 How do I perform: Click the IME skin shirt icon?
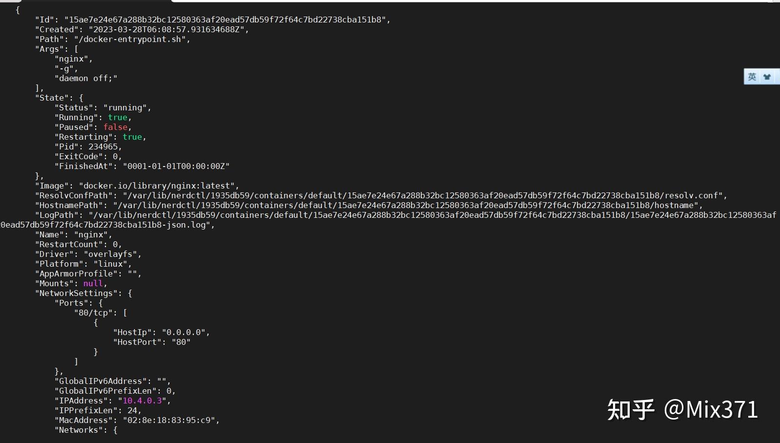(767, 77)
